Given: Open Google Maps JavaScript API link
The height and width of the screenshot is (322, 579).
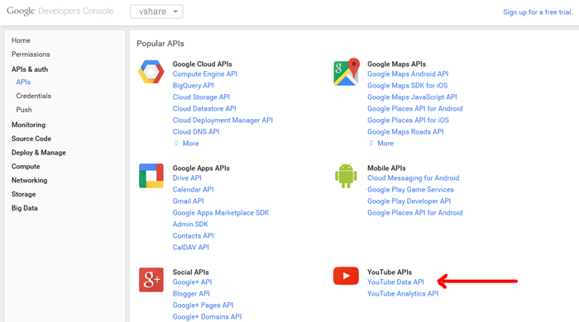Looking at the screenshot, I should pyautogui.click(x=412, y=97).
